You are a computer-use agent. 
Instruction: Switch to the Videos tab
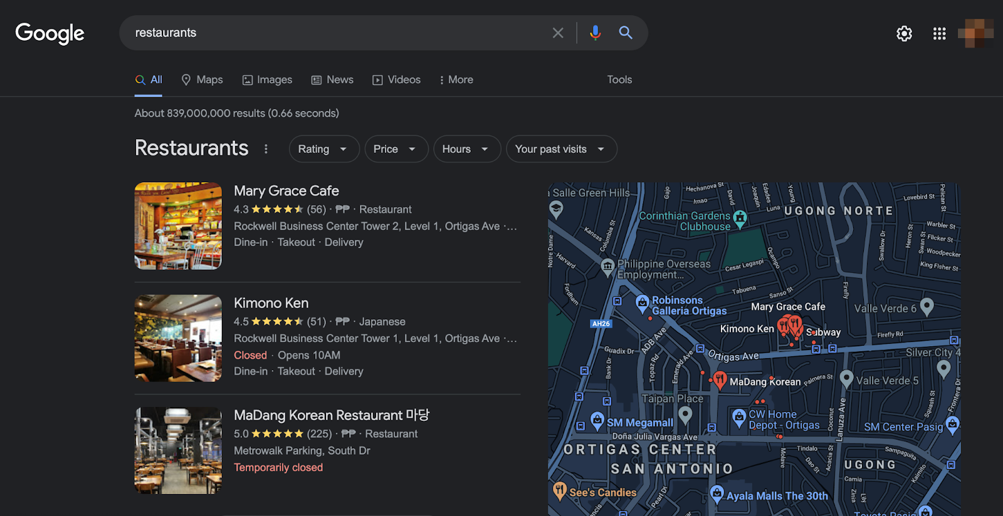tap(396, 80)
